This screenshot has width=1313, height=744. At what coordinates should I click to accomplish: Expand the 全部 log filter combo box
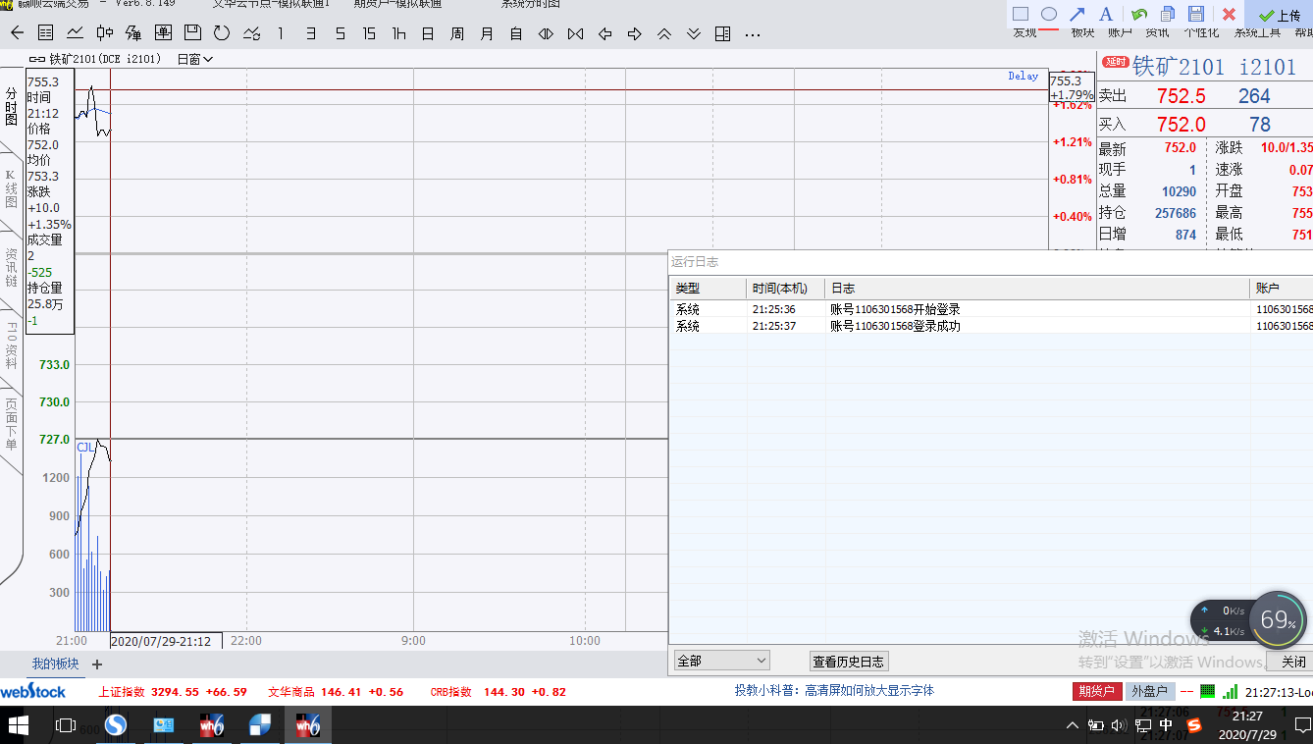721,661
